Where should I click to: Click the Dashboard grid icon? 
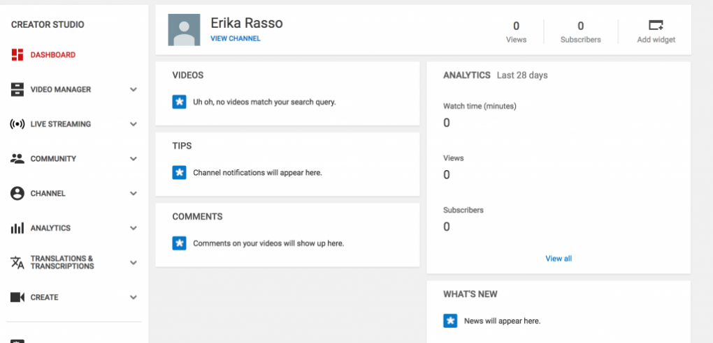(17, 55)
